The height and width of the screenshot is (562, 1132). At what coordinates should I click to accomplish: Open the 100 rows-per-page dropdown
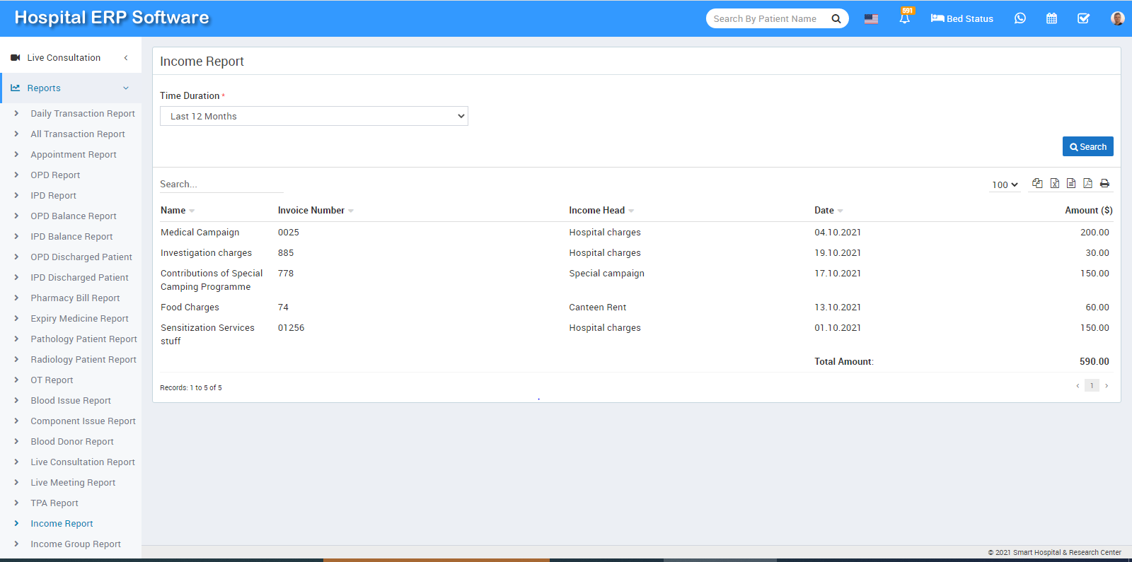(x=1005, y=185)
